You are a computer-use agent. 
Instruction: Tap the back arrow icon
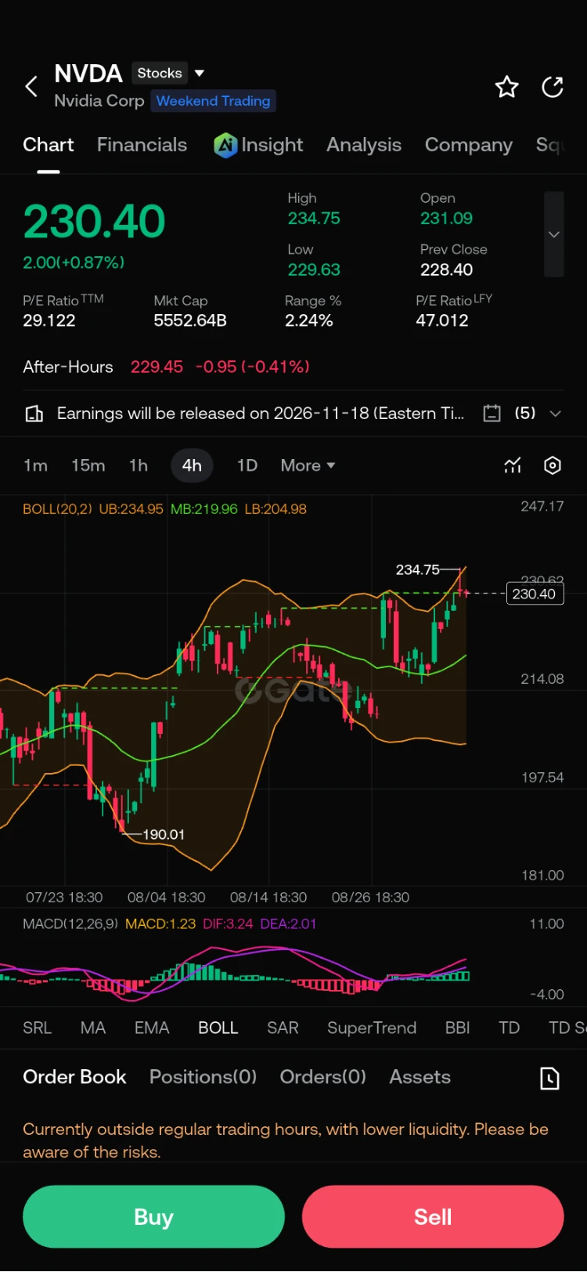(31, 86)
